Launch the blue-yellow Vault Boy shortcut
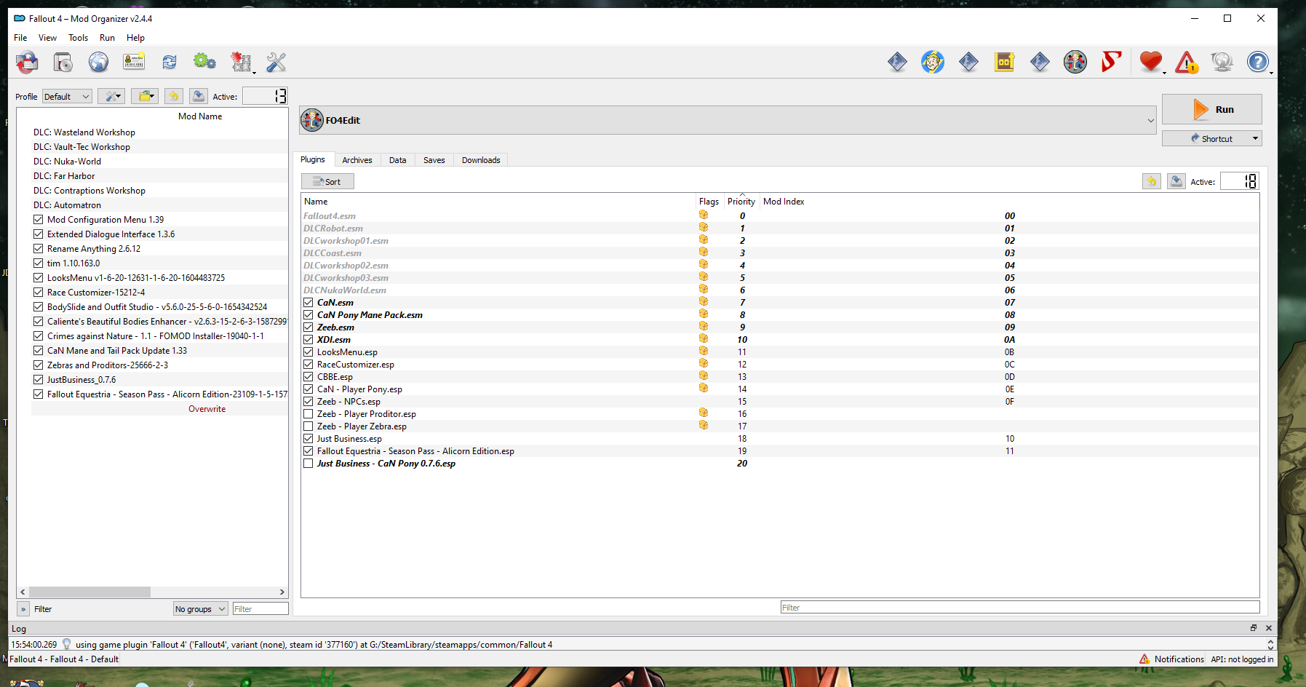 [x=933, y=62]
